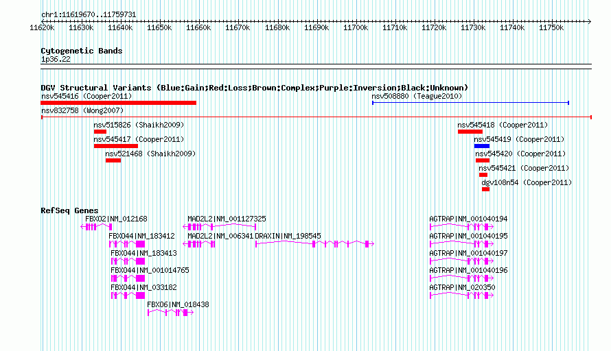611x351 pixels.
Task: Click the FBXO44|NM_033182 gene label
Action: pyautogui.click(x=143, y=287)
